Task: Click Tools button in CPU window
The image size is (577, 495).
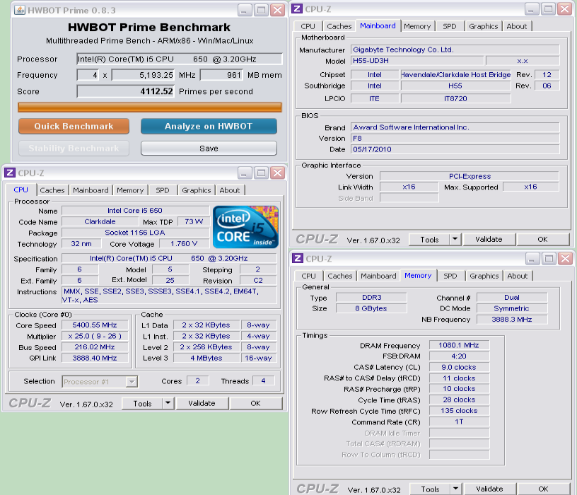Action: (x=142, y=403)
